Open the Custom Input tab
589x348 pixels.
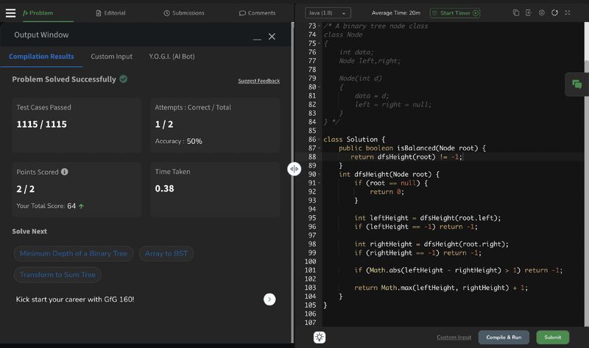coord(111,57)
